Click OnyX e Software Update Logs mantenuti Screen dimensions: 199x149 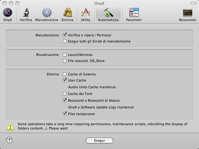(x=101, y=107)
